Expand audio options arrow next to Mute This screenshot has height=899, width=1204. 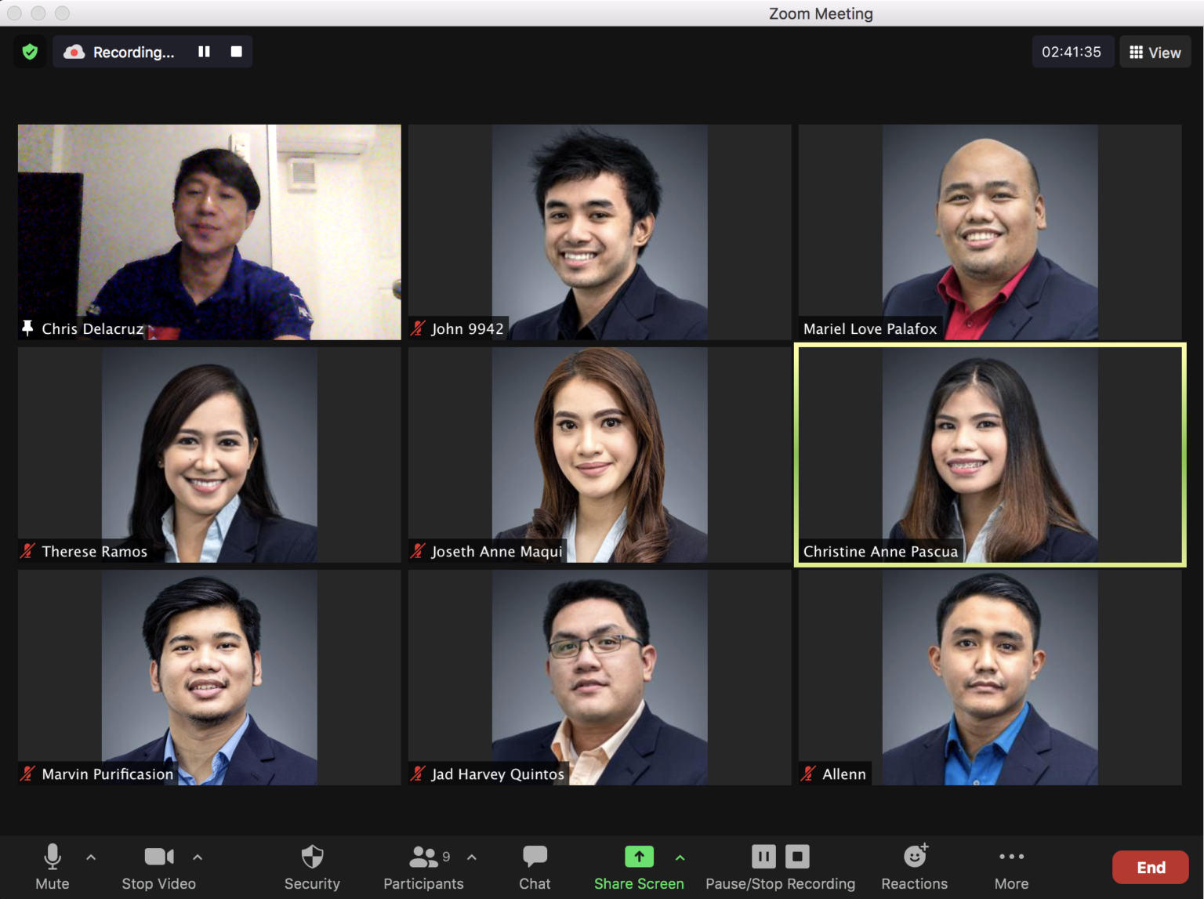pyautogui.click(x=91, y=857)
